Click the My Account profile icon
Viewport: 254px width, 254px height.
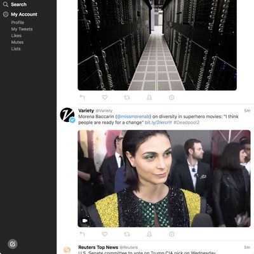pos(6,14)
